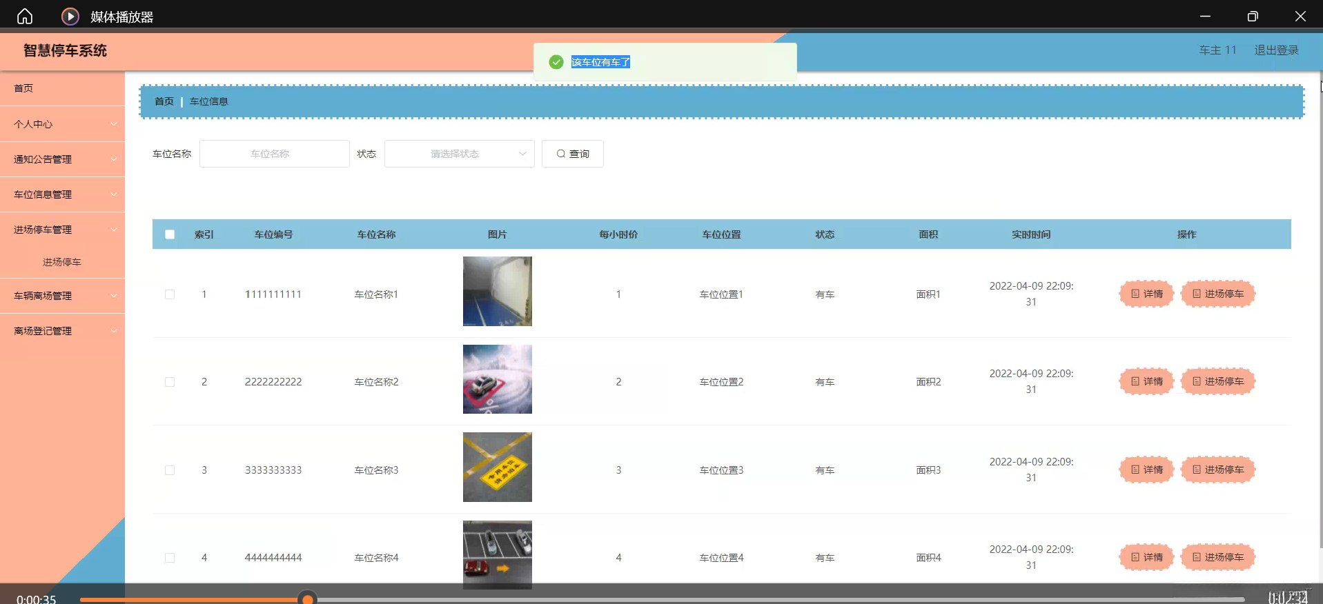The height and width of the screenshot is (604, 1323).
Task: Open the 进场停车管理 sidebar menu
Action: point(62,230)
